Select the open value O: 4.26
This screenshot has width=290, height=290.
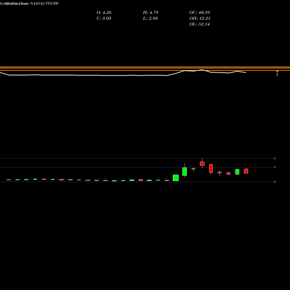pyautogui.click(x=104, y=13)
